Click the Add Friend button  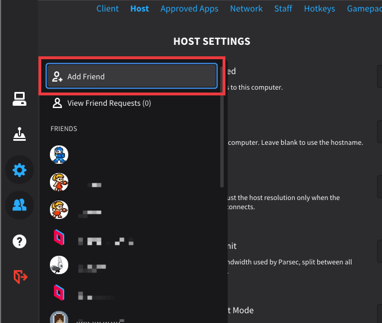click(x=131, y=76)
